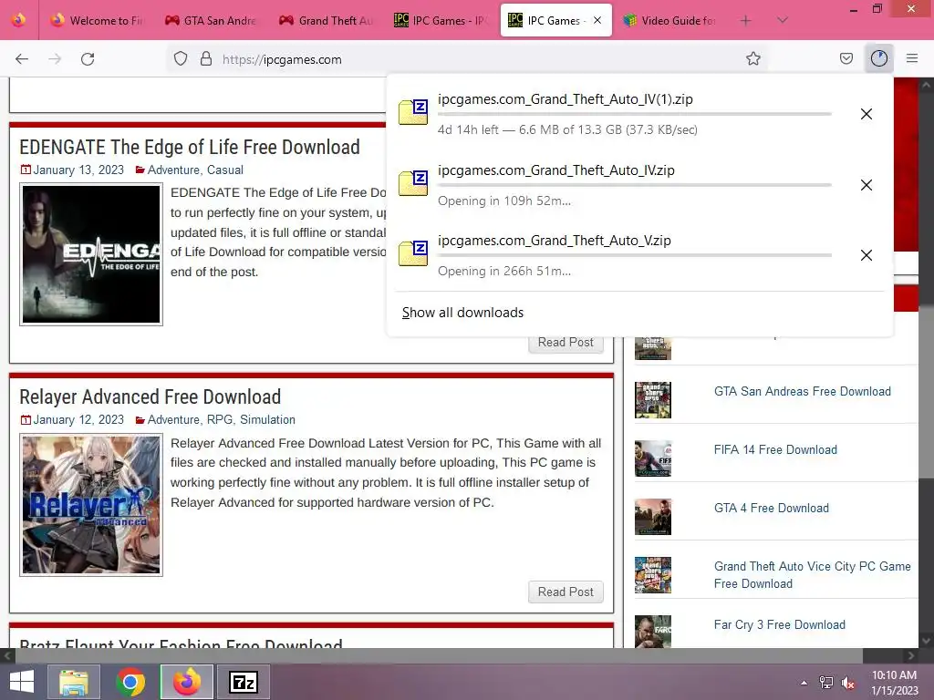934x700 pixels.
Task: Click the muted volume tray icon
Action: (847, 683)
